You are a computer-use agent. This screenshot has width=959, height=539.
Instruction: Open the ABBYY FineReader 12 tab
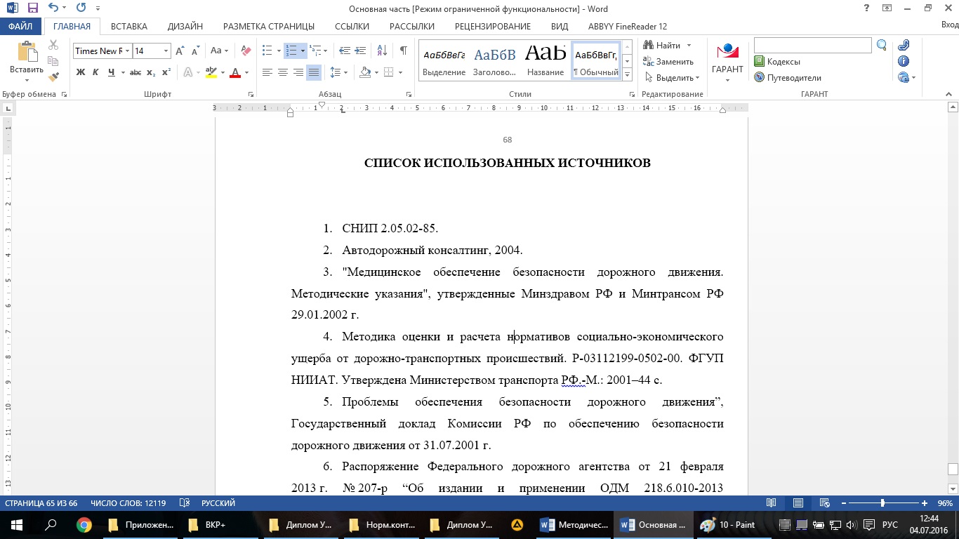coord(628,27)
